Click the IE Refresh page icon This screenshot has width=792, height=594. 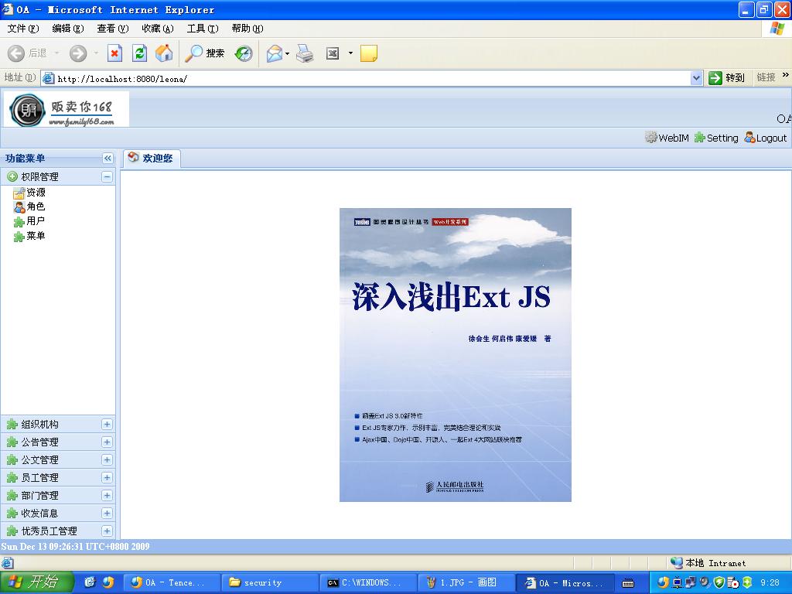coord(139,53)
